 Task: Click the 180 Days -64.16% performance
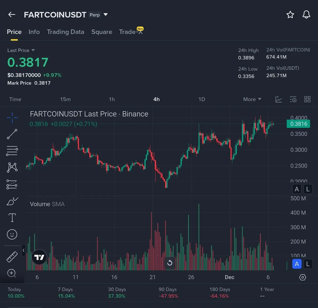219,293
